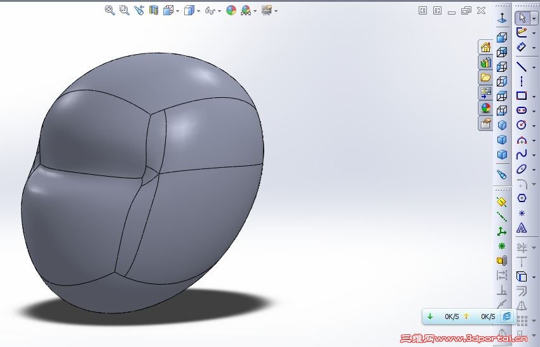The image size is (540, 347).
Task: Select the Centerline sketch tool
Action: [522, 81]
